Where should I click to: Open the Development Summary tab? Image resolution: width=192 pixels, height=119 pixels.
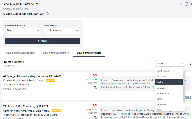tap(56, 53)
